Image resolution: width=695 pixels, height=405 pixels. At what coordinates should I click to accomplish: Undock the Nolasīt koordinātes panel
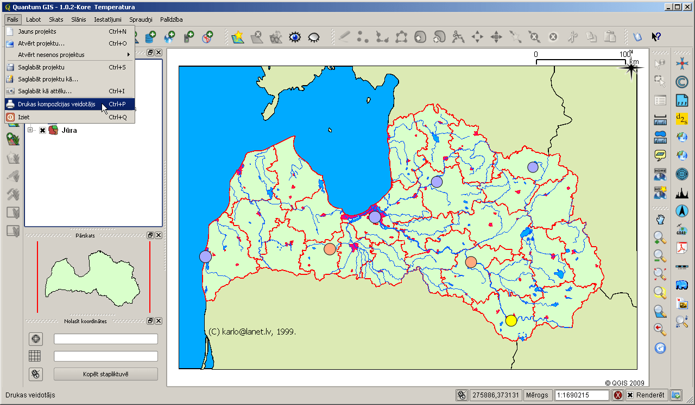150,321
